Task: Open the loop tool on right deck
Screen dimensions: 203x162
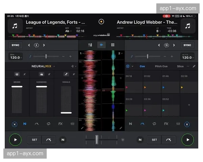Action: pyautogui.click(x=154, y=124)
